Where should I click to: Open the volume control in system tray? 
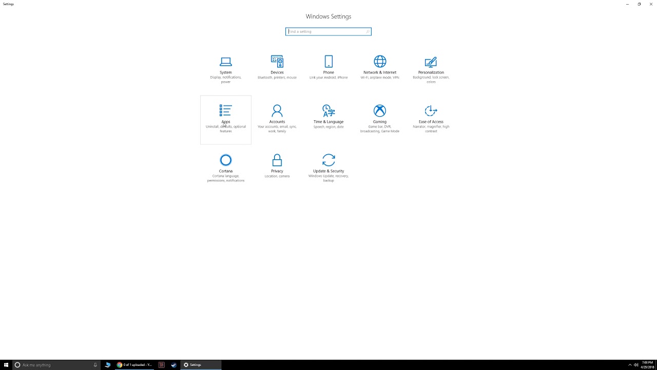point(636,365)
